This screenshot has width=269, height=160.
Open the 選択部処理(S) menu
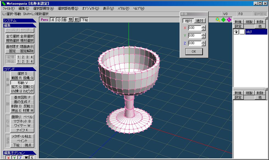(68, 9)
